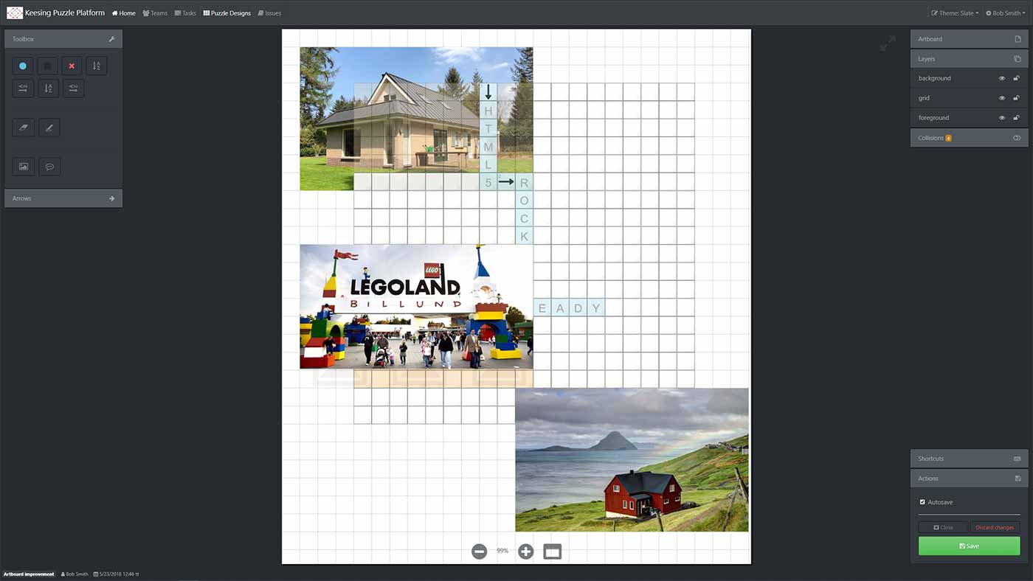The height and width of the screenshot is (581, 1033).
Task: Select the red X tool in Toolbox
Action: [72, 66]
